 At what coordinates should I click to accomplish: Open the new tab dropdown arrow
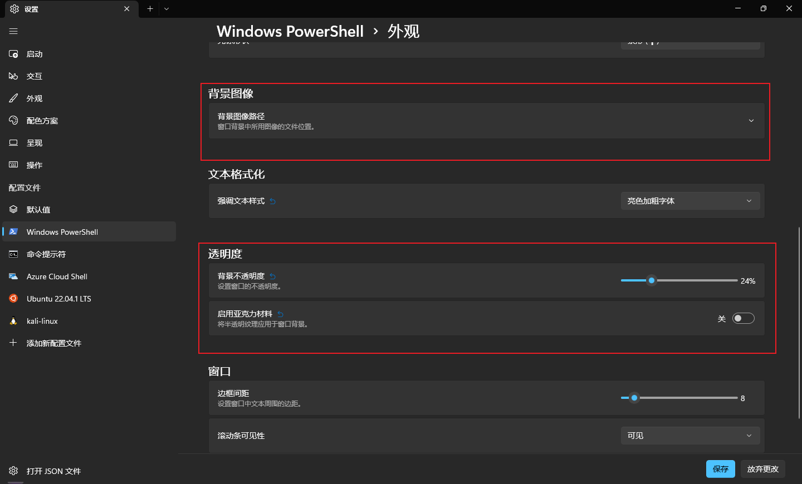pyautogui.click(x=167, y=9)
